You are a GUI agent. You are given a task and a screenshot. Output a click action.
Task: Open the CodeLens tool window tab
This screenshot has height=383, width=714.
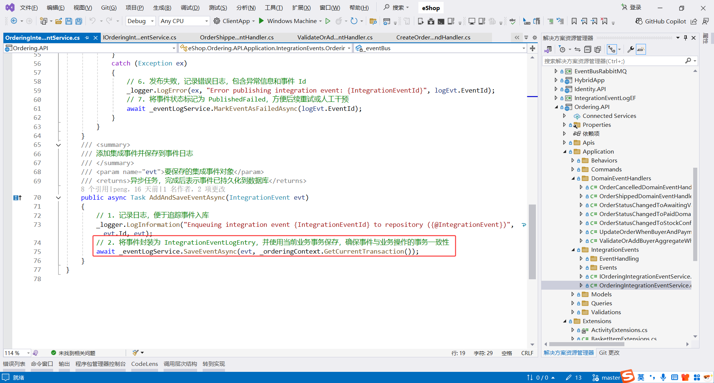coord(145,364)
